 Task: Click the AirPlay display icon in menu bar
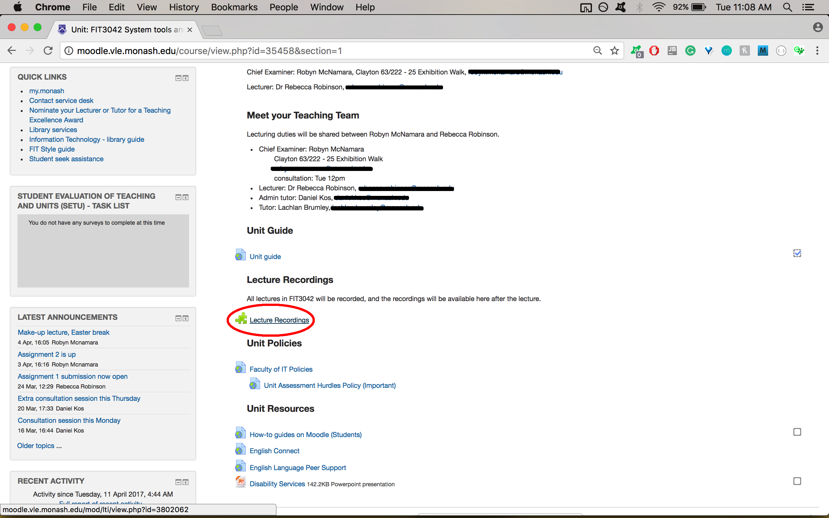coord(586,7)
